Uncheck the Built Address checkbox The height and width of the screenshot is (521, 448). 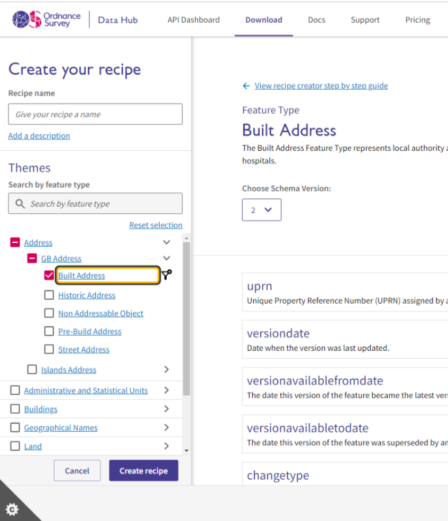[49, 275]
